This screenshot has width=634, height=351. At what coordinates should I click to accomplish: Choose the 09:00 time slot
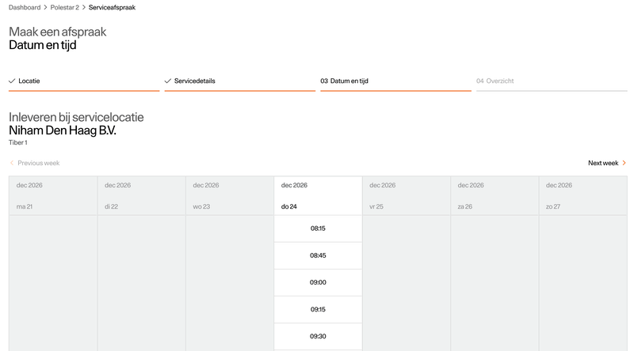318,282
